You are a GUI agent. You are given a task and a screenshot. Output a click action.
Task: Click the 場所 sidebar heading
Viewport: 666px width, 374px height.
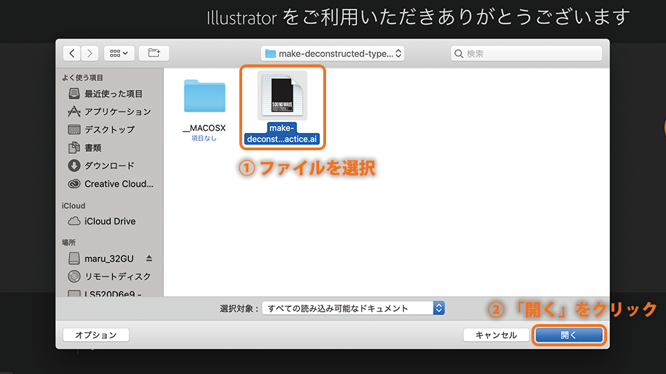[x=69, y=242]
